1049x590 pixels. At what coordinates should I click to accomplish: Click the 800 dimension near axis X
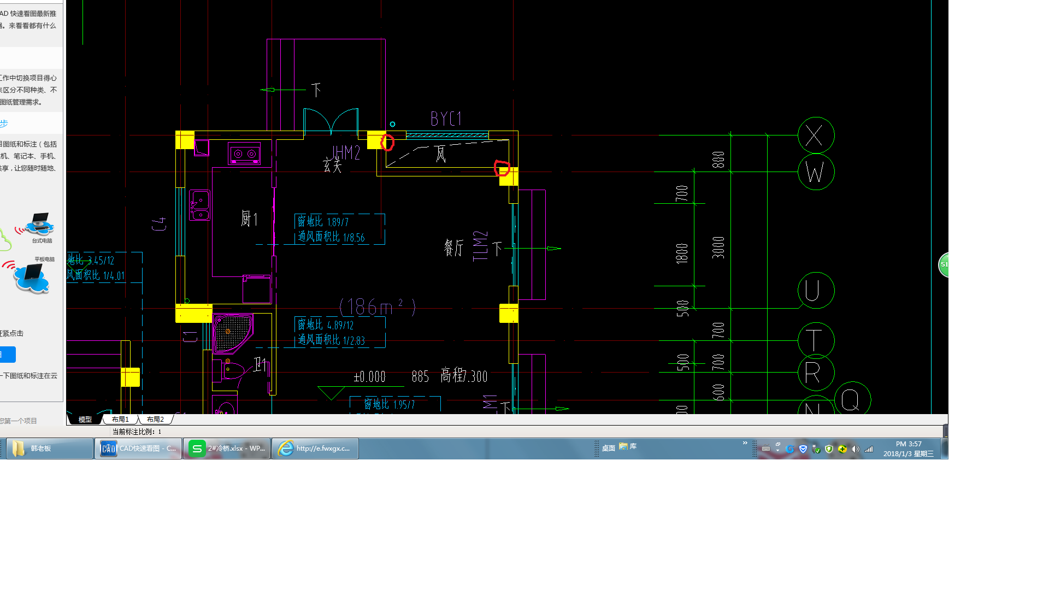[x=718, y=160]
